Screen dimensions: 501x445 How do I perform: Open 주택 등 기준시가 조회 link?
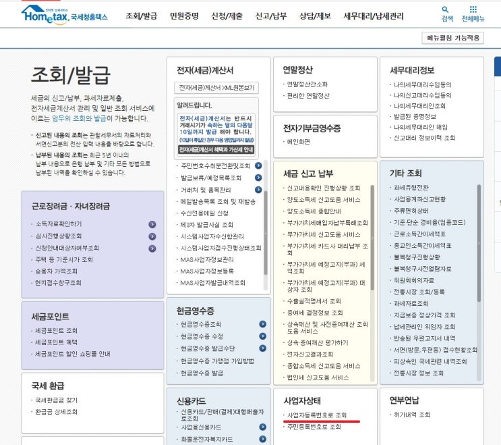[64, 259]
